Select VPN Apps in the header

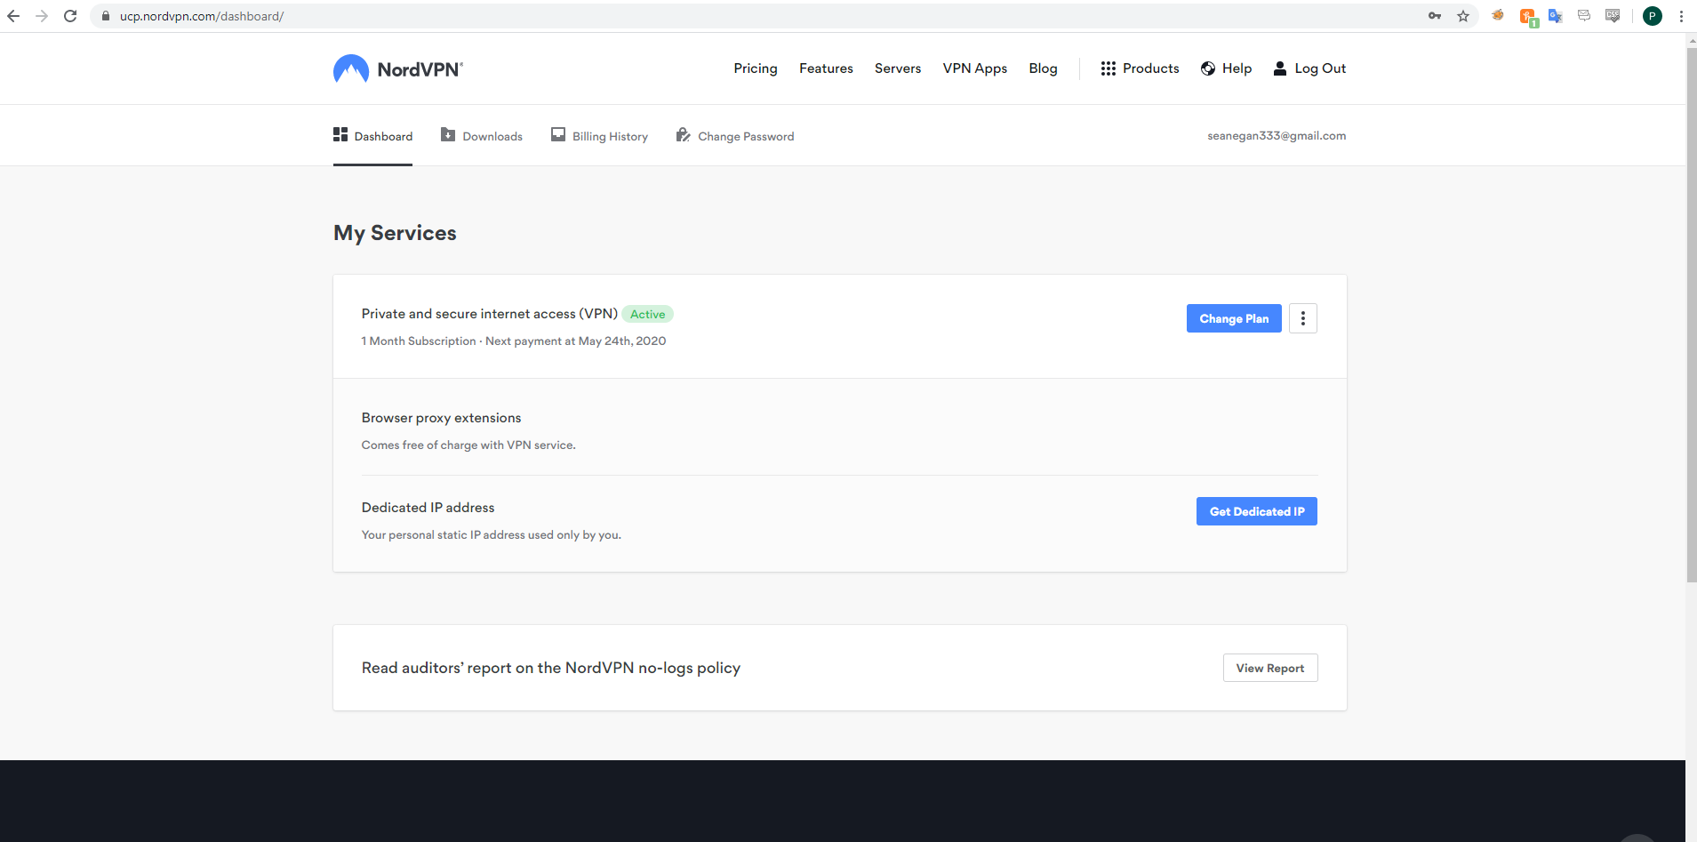coord(975,68)
